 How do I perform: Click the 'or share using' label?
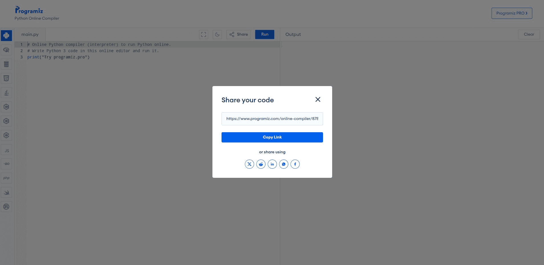(272, 152)
